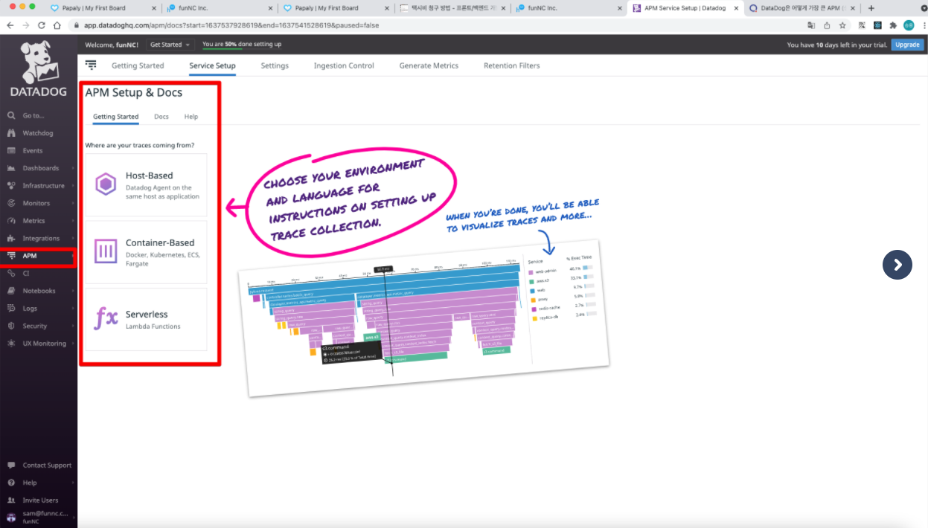928x528 pixels.
Task: Open the Generate Metrics tab
Action: (x=429, y=65)
